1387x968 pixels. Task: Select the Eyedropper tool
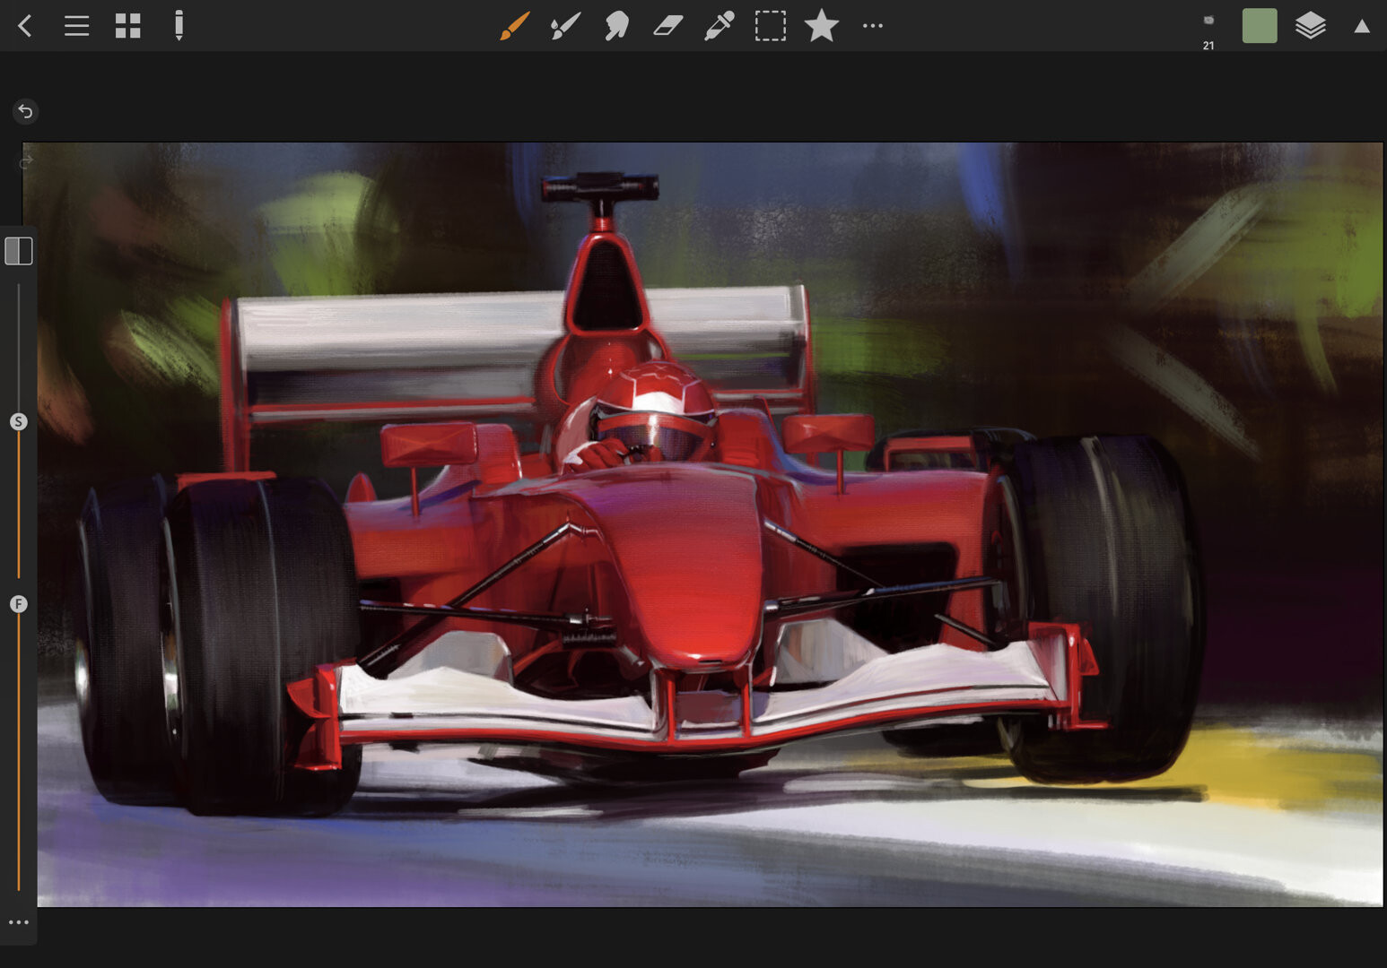point(719,26)
